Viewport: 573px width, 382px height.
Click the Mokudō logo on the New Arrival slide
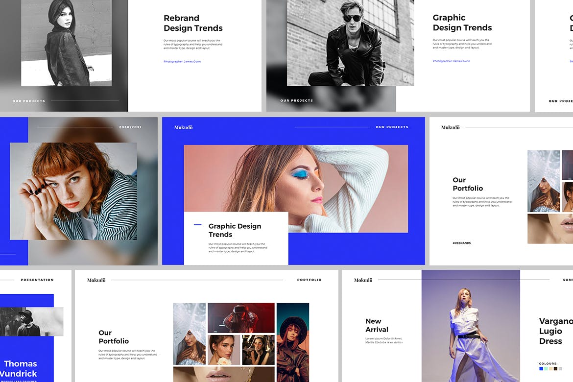click(x=363, y=280)
